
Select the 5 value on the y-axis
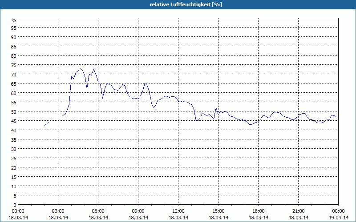pyautogui.click(x=15, y=195)
